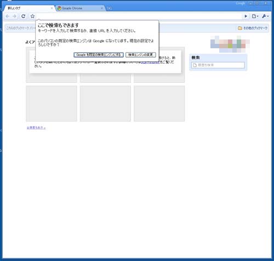Click the 検索エンジンの変更 button
The image size is (274, 261).
pos(141,55)
